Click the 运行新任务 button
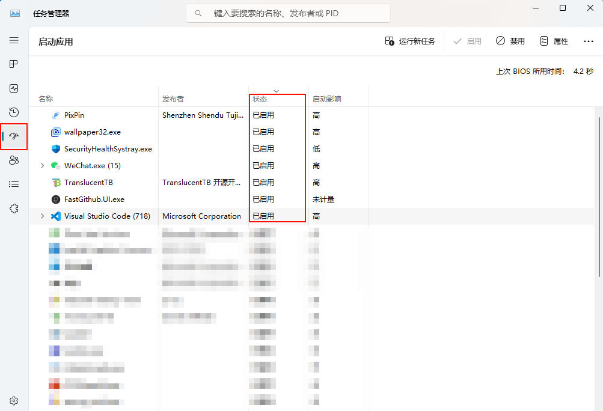Screen dimensions: 603x411 pyautogui.click(x=410, y=41)
